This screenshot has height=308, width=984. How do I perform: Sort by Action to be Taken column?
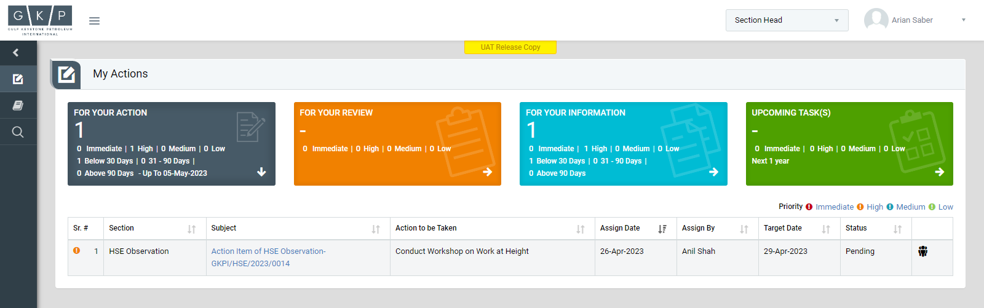[x=581, y=229]
